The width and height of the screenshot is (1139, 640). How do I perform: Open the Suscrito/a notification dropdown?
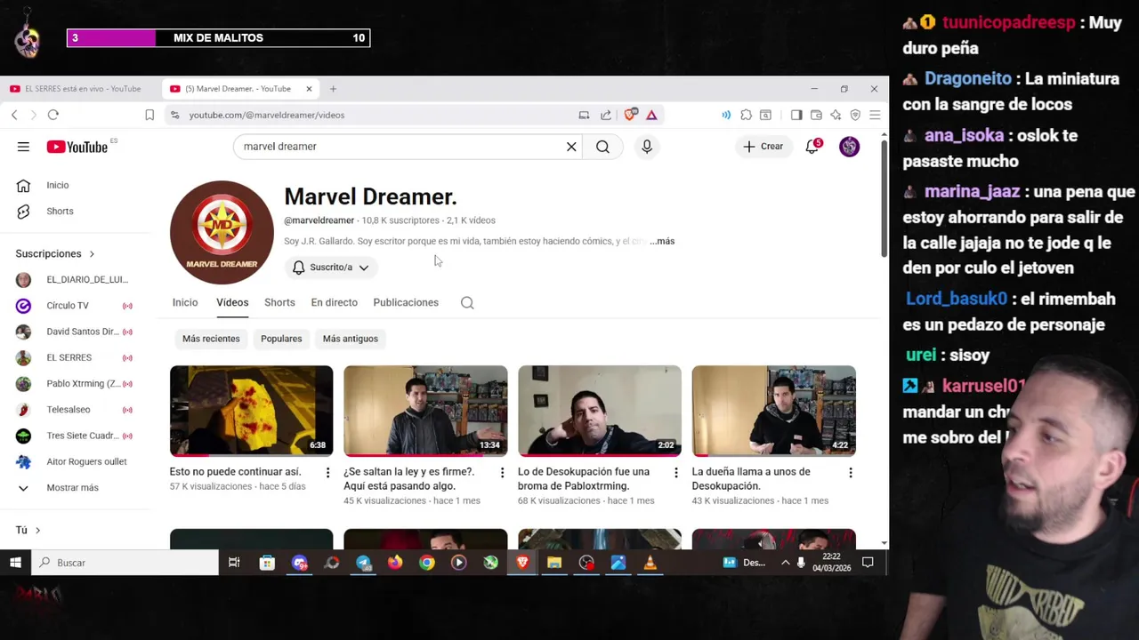[x=331, y=268]
